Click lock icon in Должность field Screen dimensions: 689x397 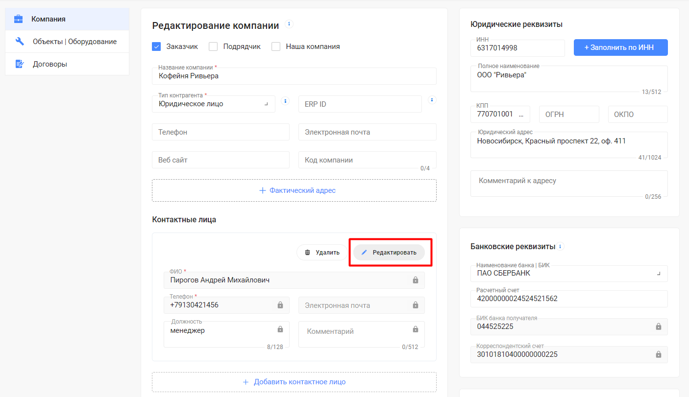pos(280,329)
